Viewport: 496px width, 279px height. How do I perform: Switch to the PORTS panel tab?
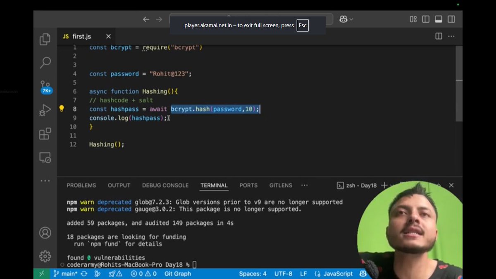click(x=248, y=185)
